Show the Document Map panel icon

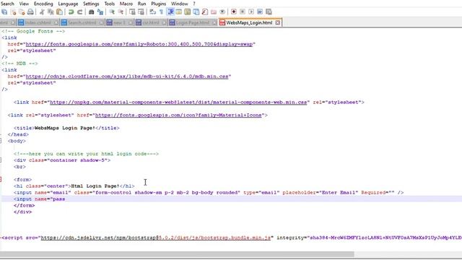(x=188, y=12)
